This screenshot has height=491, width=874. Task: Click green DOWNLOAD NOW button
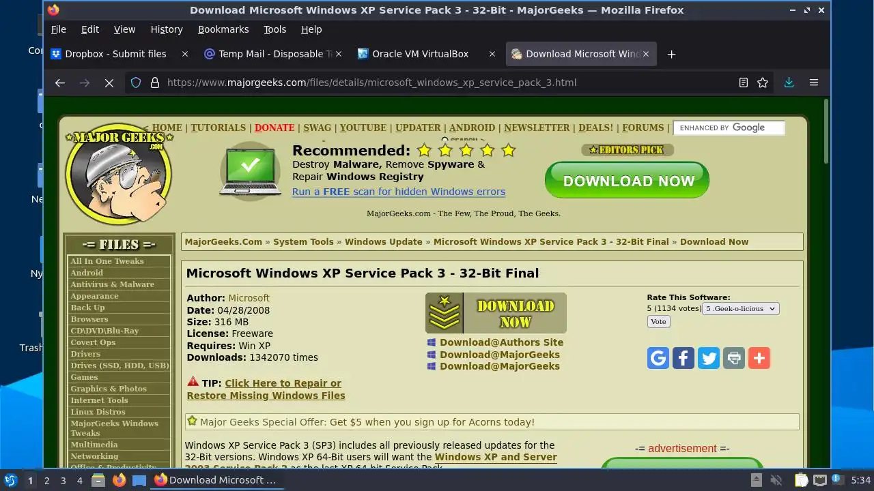[627, 181]
